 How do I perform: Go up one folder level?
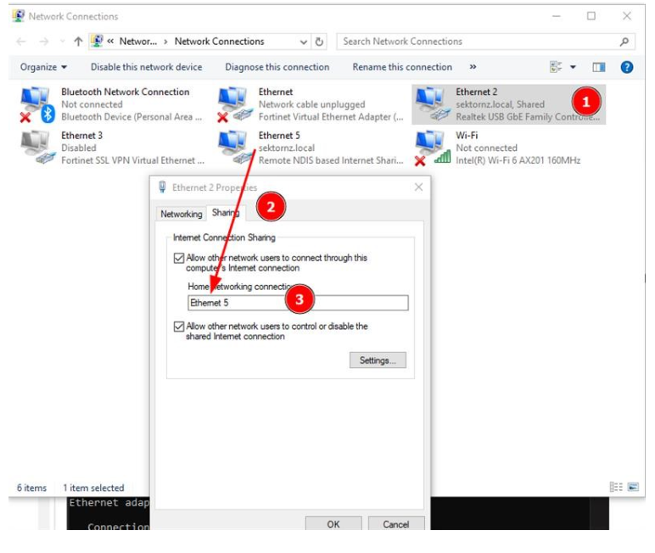click(78, 42)
